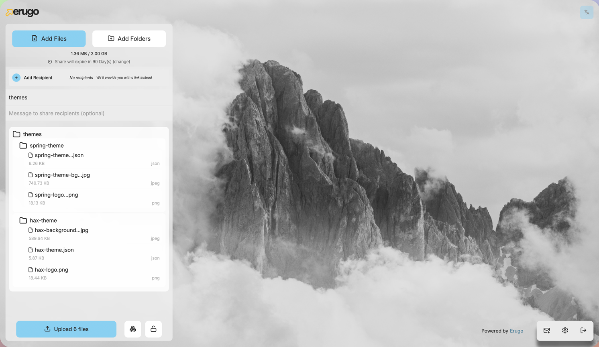
Task: Click the themes folder icon
Action: coord(16,134)
